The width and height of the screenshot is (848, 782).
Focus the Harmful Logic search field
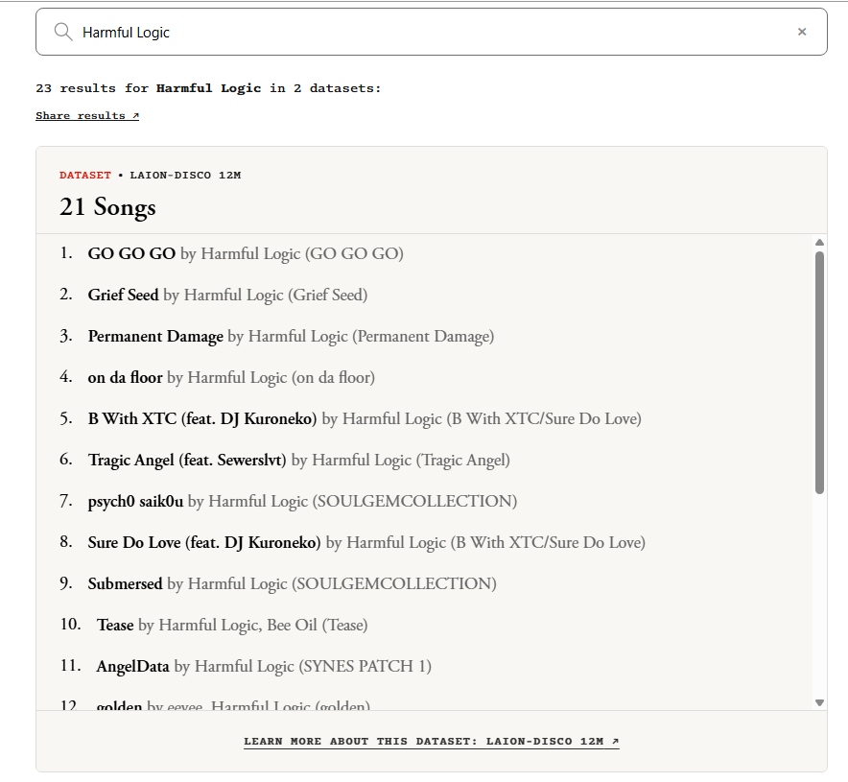point(431,32)
